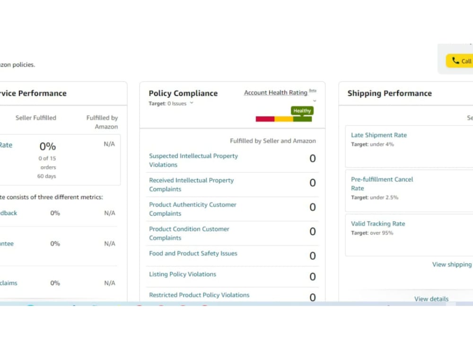The width and height of the screenshot is (473, 354).
Task: Click Fulfilled by Amazon column header
Action: (x=102, y=122)
